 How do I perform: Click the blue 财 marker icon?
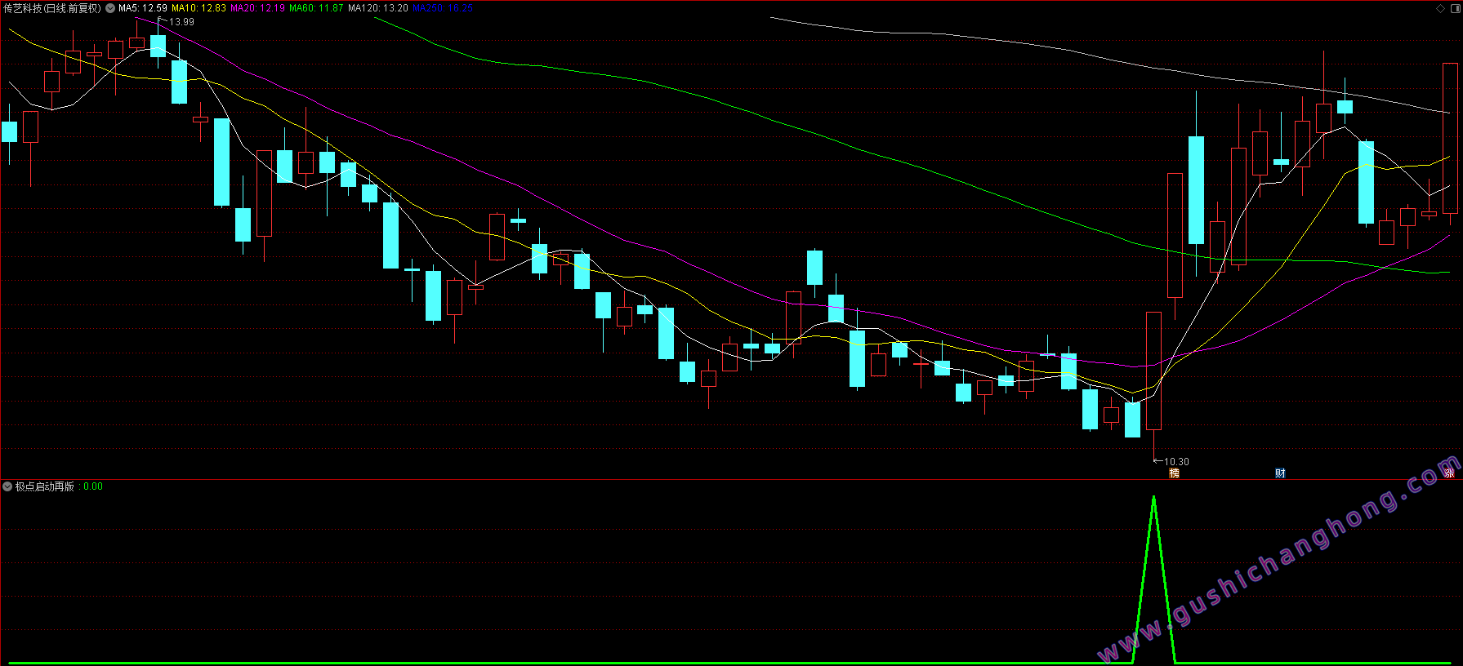(1280, 473)
